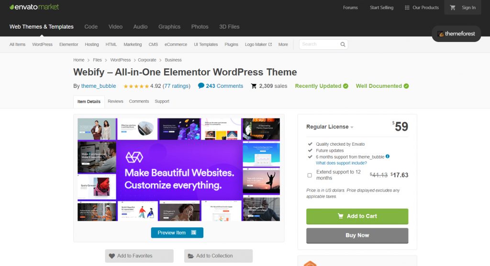Click the heart icon on Add to Favorites
Screen dimensions: 490x266
pos(112,256)
